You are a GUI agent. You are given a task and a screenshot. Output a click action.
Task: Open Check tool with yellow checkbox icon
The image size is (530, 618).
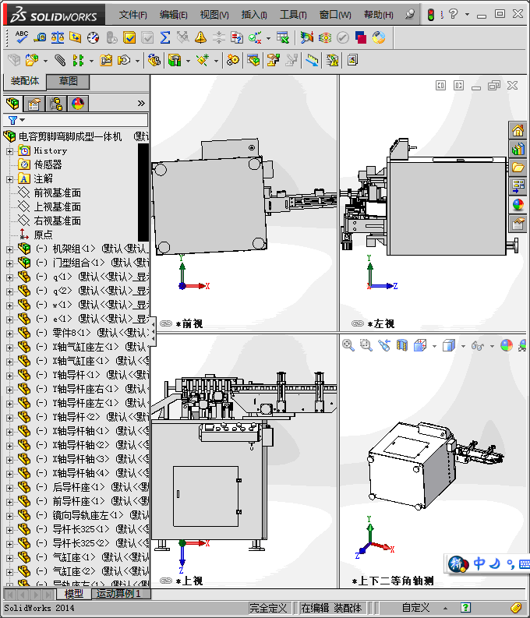pyautogui.click(x=129, y=37)
